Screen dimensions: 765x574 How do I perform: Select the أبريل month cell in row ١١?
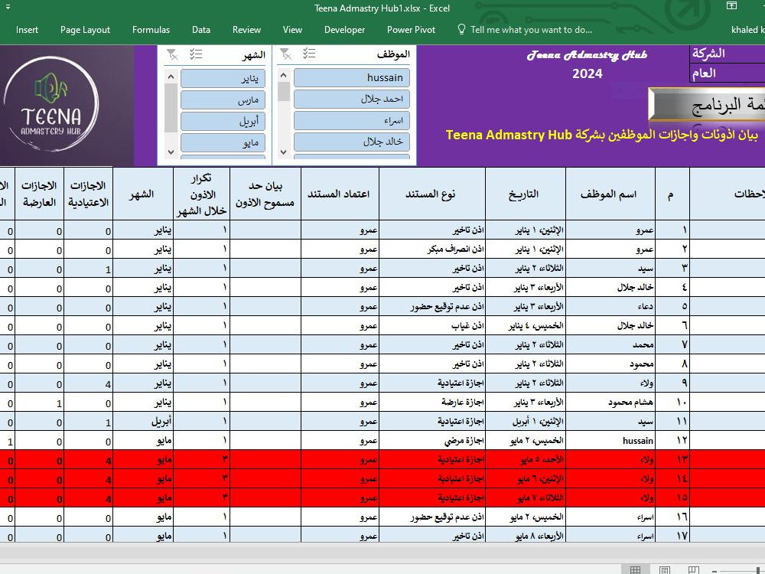click(x=143, y=422)
